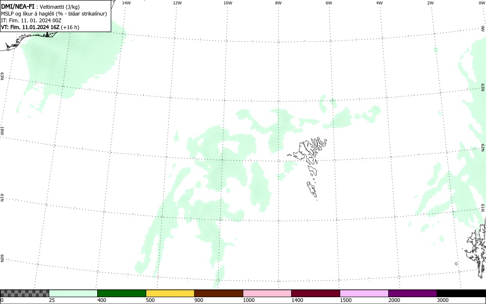Click the light green 25–400 legend swatch
The width and height of the screenshot is (486, 304).
click(x=73, y=293)
